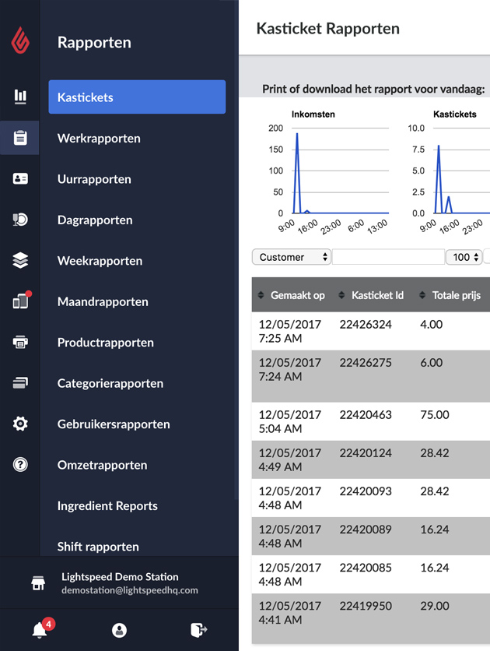Image resolution: width=490 pixels, height=651 pixels.
Task: Select Weekrapporten
Action: (x=100, y=261)
